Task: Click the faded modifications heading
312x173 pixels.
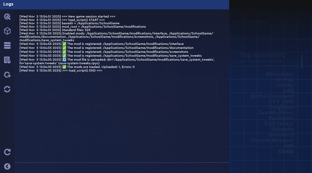Action: (x=250, y=22)
